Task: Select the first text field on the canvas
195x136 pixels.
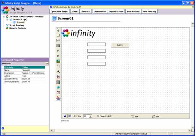Action: tap(97, 44)
